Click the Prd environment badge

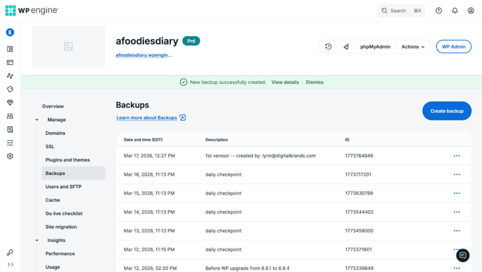191,41
